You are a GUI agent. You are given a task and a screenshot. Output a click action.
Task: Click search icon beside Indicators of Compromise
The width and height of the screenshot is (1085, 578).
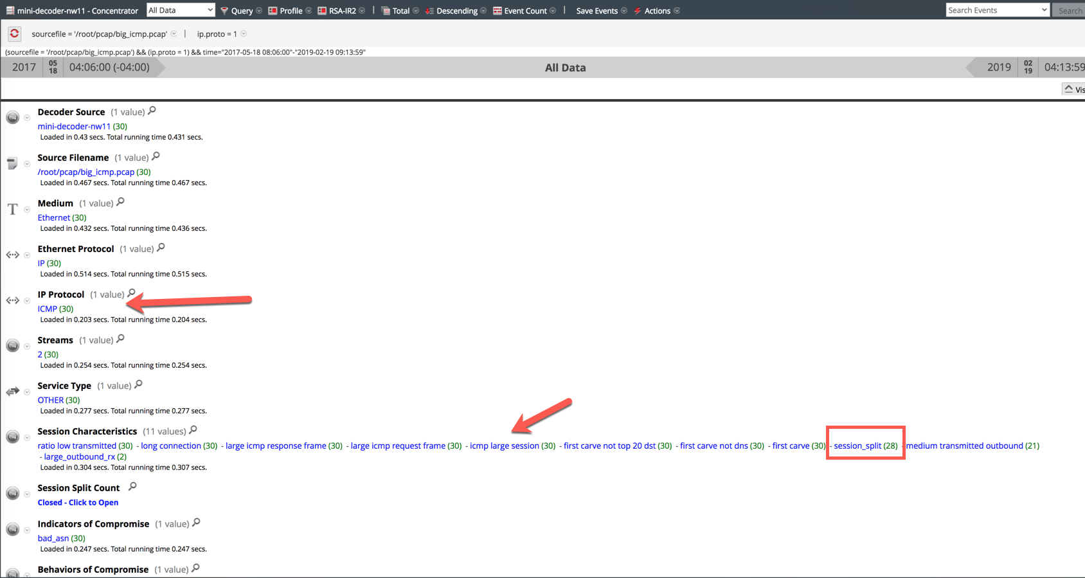[x=196, y=523]
